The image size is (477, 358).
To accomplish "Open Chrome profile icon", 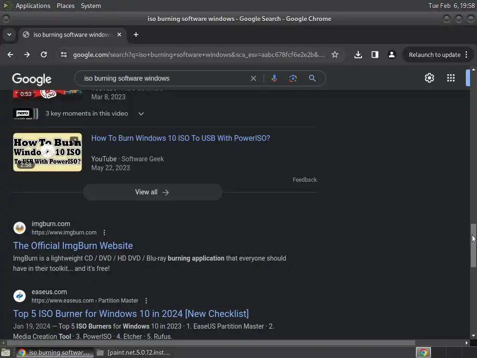I will [x=391, y=55].
